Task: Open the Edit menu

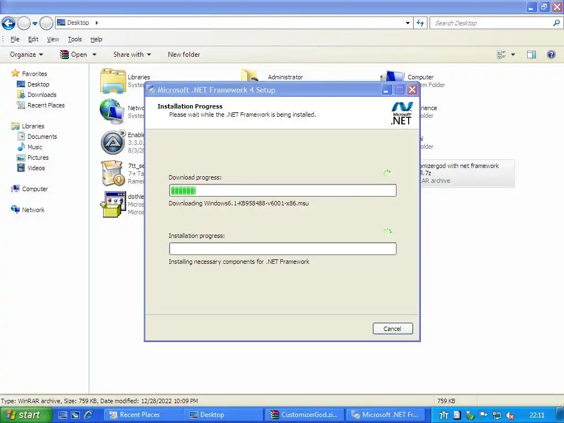Action: tap(33, 39)
